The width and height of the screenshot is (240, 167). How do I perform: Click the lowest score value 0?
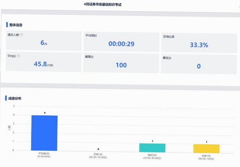tap(199, 66)
